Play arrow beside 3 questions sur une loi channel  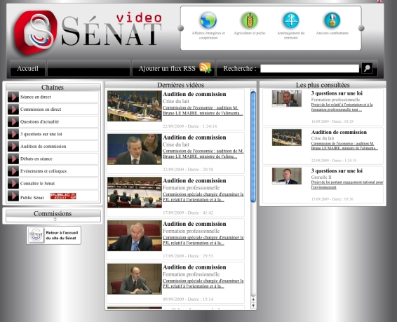[13, 134]
